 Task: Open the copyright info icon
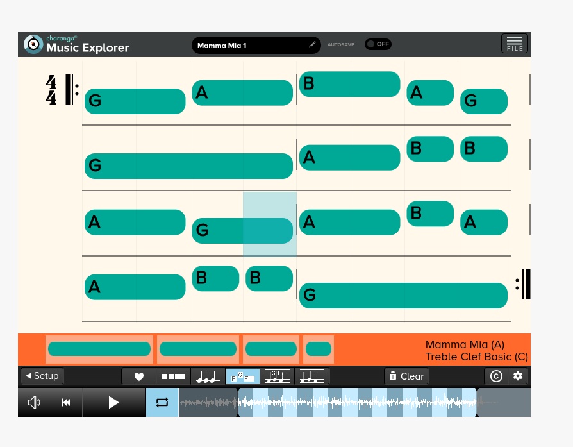pos(496,376)
